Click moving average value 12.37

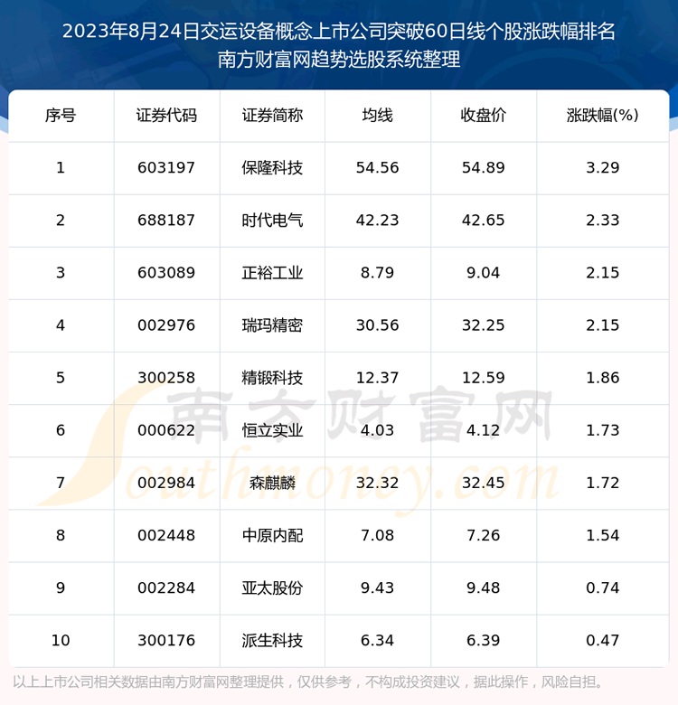(377, 378)
